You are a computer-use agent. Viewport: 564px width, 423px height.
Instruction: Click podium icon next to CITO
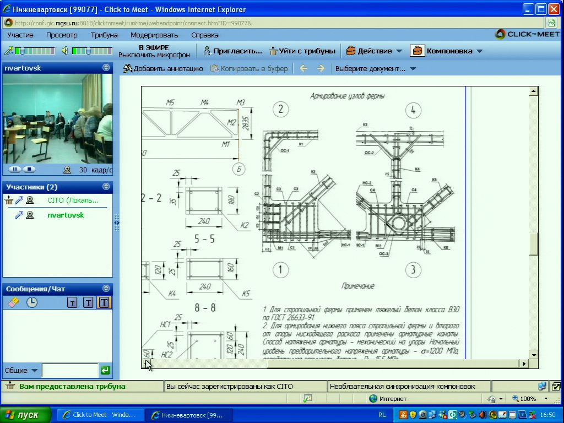[x=9, y=200]
